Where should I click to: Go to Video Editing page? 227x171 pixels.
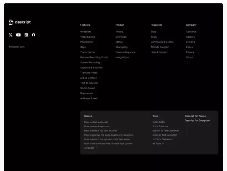click(88, 37)
